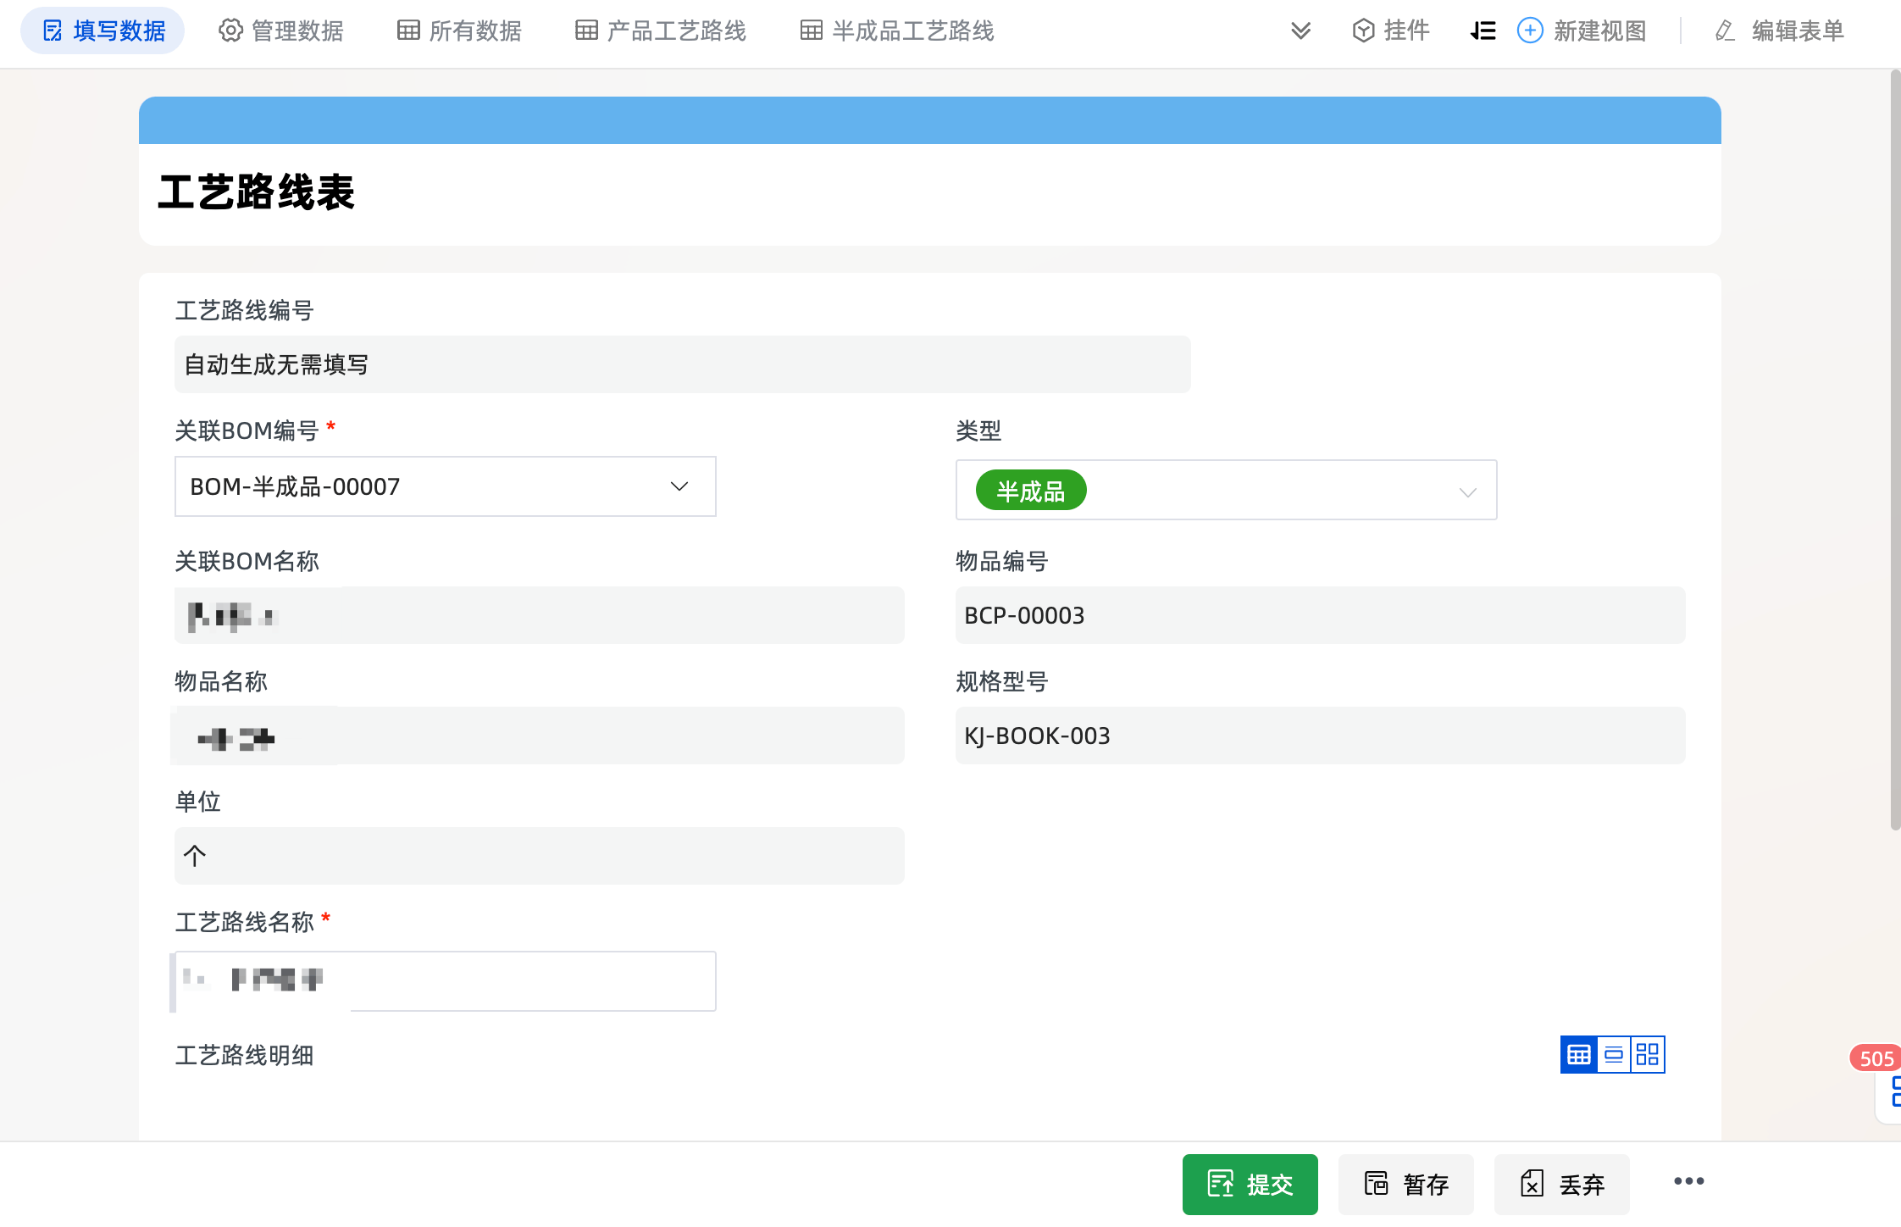This screenshot has width=1901, height=1227.
Task: Click the green 提交 submit button
Action: [1250, 1184]
